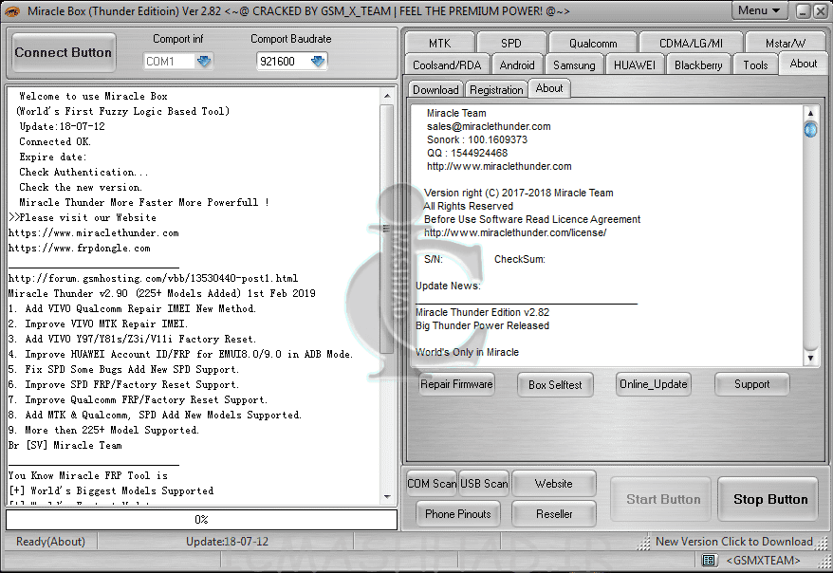This screenshot has width=833, height=573.
Task: Open the Android tab
Action: [517, 65]
